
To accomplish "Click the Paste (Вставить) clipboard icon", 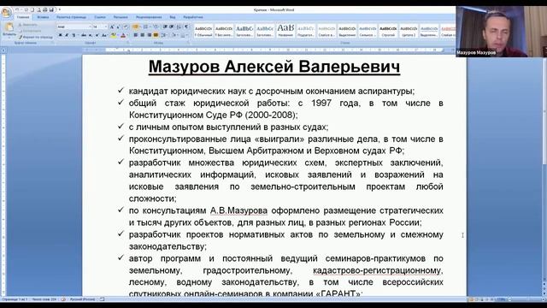I will (9, 27).
